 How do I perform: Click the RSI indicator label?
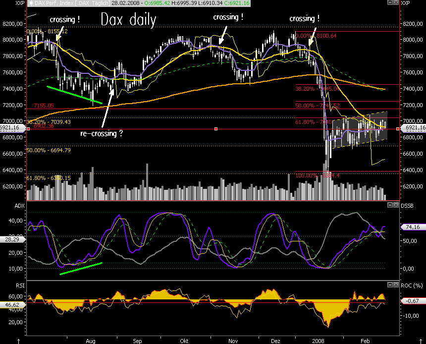point(20,286)
